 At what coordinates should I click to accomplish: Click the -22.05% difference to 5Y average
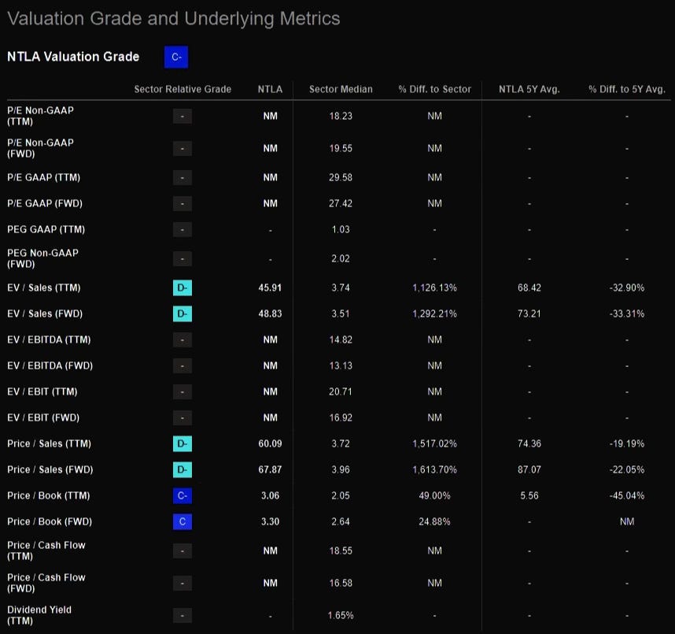click(627, 469)
